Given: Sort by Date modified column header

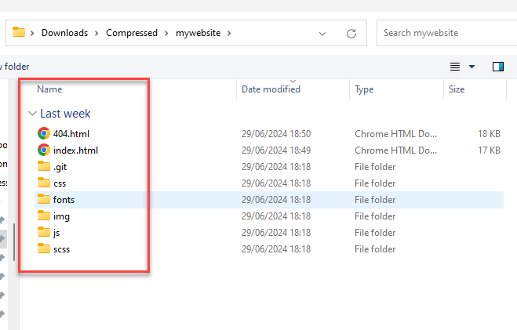Looking at the screenshot, I should [x=271, y=89].
